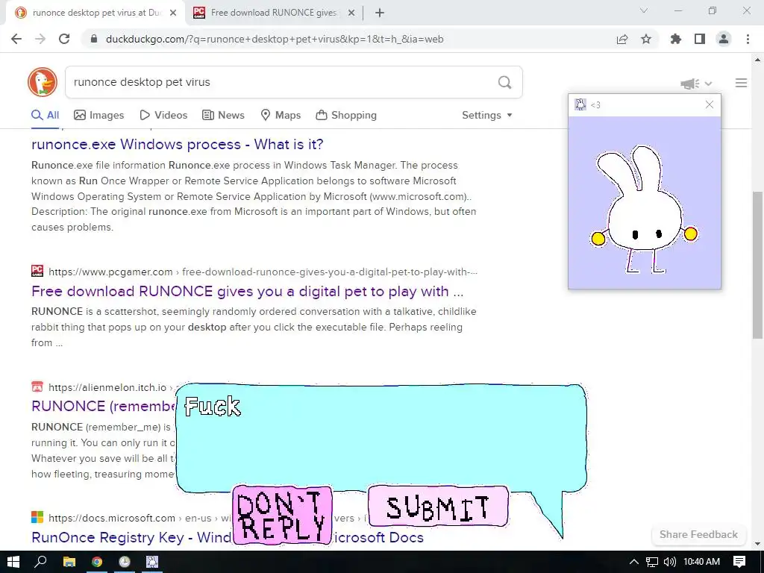This screenshot has height=573, width=764.
Task: Click the rabbit app taskbar icon
Action: 152,562
